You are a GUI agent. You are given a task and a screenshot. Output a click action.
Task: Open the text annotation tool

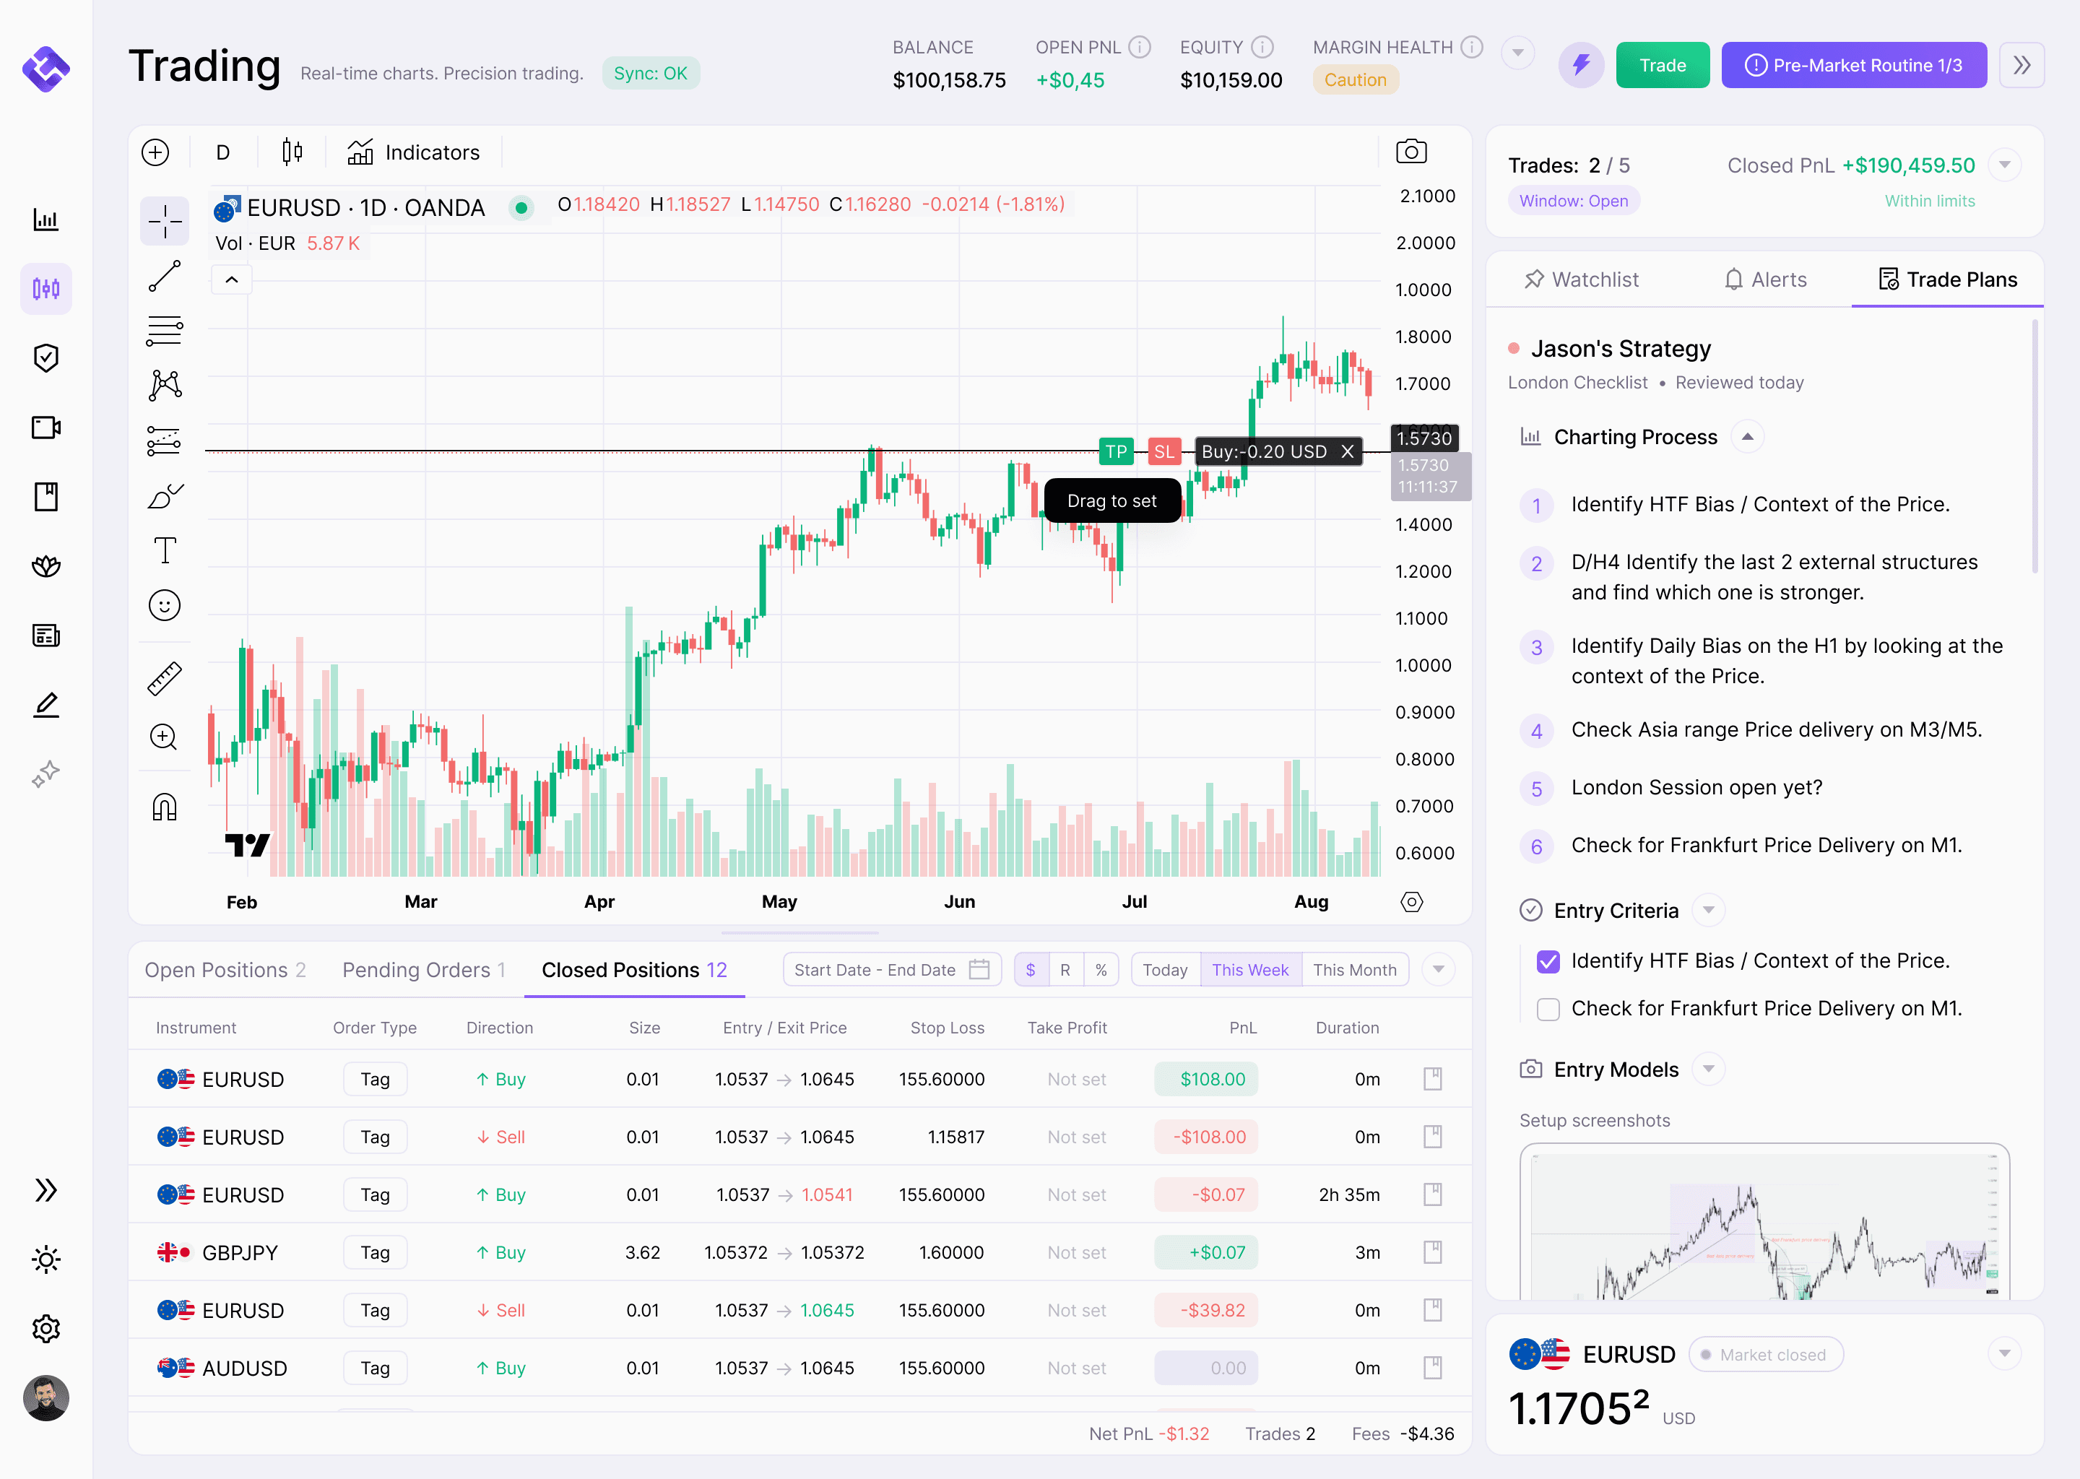pyautogui.click(x=165, y=550)
